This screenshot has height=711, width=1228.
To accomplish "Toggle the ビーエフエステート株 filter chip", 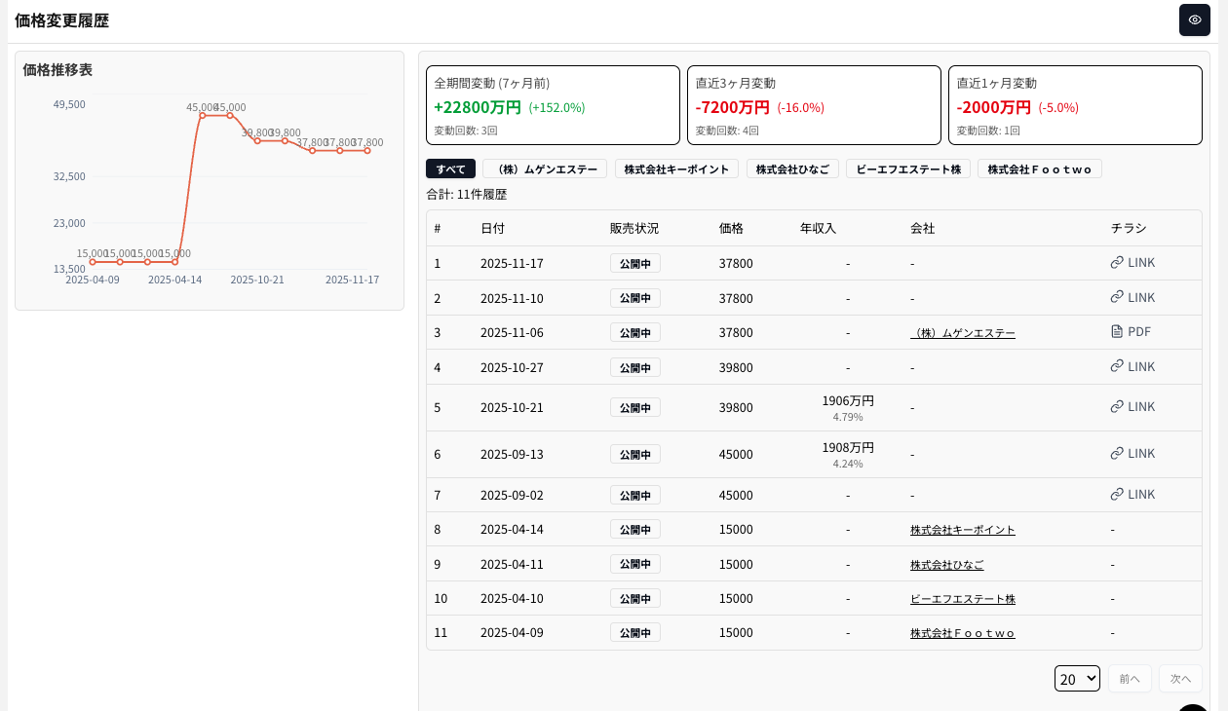I will click(x=907, y=168).
